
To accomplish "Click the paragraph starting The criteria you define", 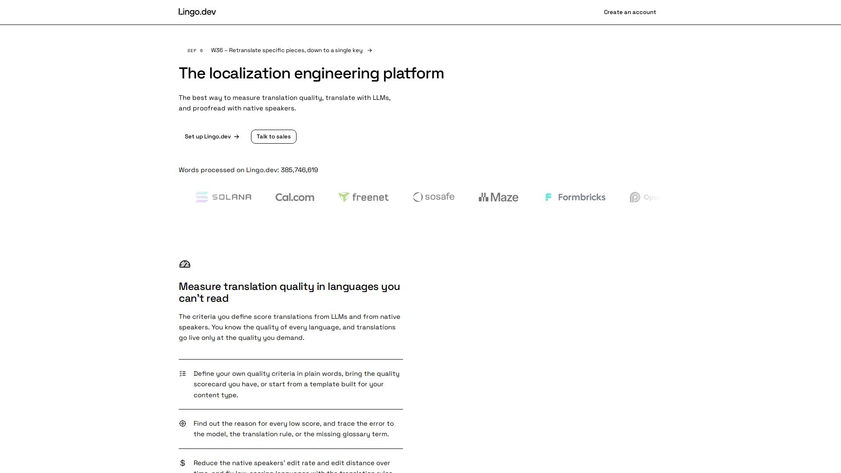I will point(290,327).
